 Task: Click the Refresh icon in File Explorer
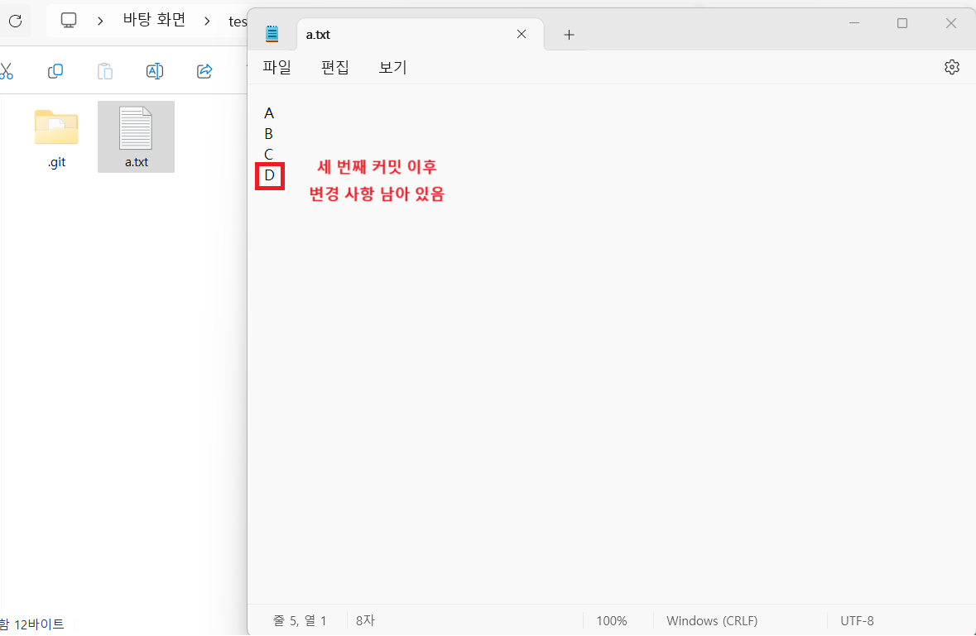coord(16,21)
